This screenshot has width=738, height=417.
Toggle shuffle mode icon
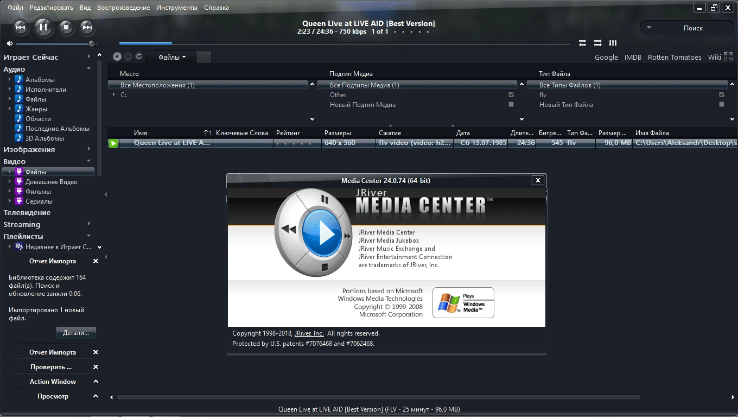[597, 43]
